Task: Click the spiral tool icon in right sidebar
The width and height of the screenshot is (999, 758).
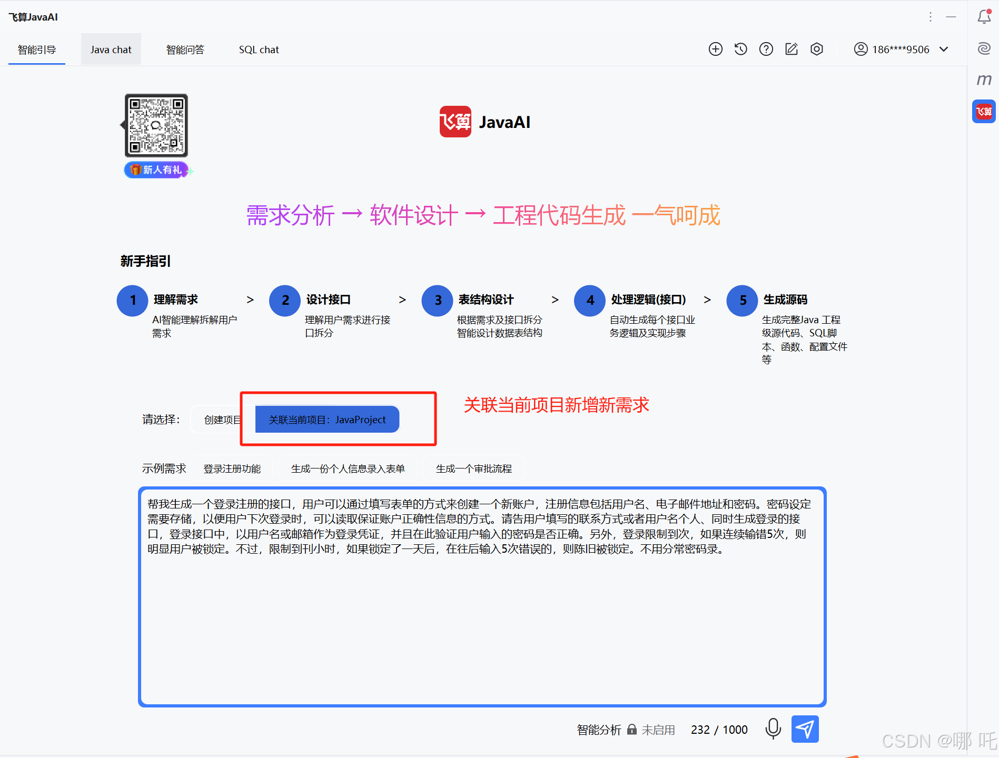Action: tap(984, 48)
